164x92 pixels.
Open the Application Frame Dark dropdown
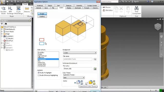coord(74,78)
